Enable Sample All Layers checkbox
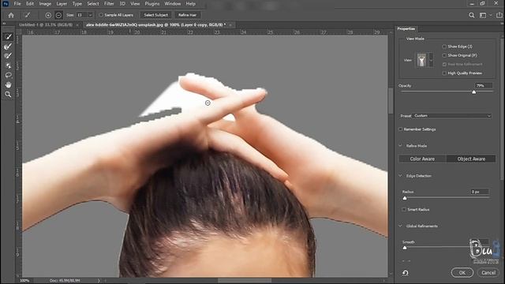Viewport: 505px width, 284px height. pyautogui.click(x=101, y=15)
